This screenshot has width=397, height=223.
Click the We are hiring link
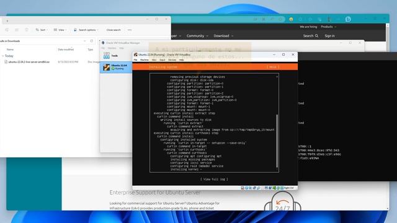click(x=308, y=27)
